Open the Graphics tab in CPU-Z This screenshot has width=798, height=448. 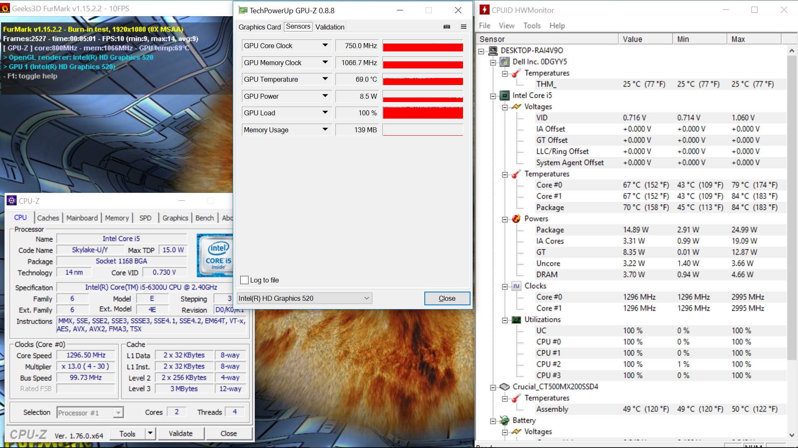[x=175, y=218]
